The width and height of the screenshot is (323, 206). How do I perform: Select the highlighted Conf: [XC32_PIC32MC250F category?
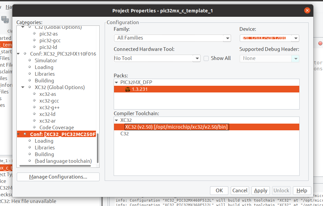pos(63,134)
